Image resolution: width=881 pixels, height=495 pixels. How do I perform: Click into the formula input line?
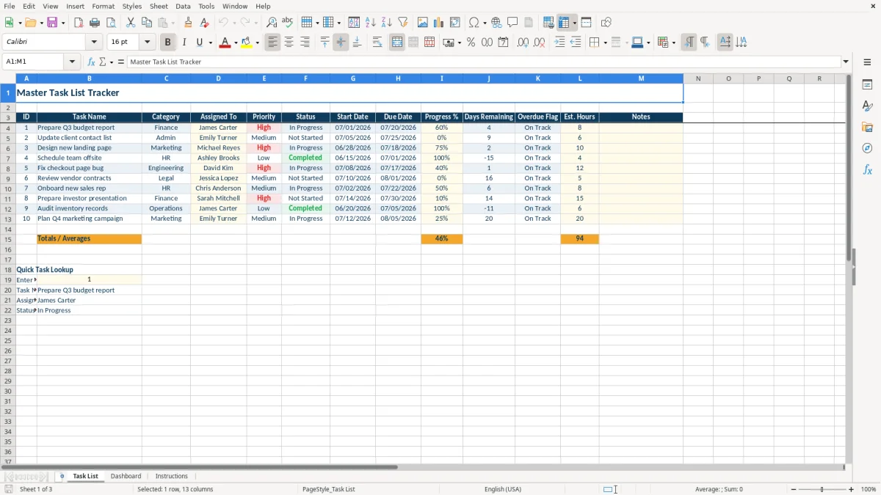484,62
